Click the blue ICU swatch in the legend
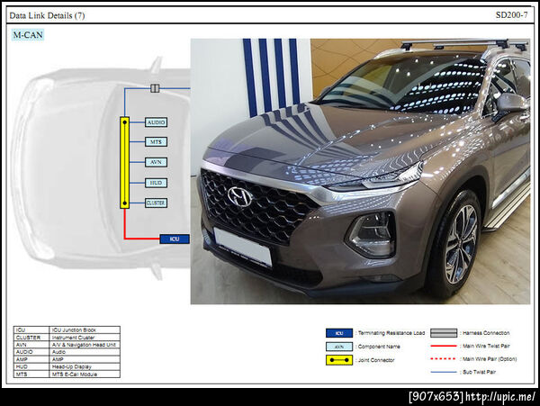540x406 pixels. 339,333
